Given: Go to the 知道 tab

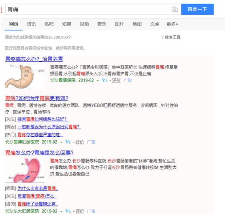Looking at the screenshot, I should (66, 24).
